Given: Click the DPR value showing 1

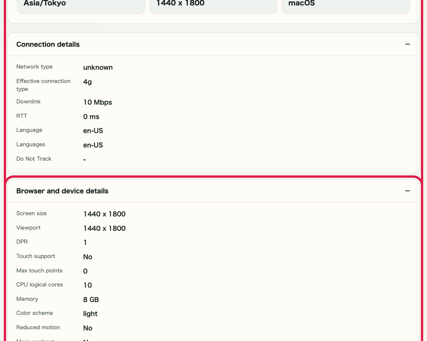Looking at the screenshot, I should [x=85, y=242].
